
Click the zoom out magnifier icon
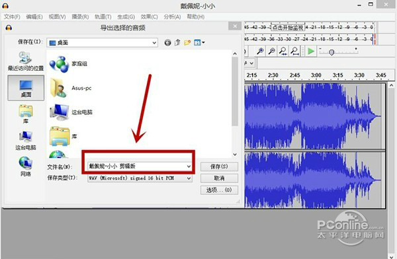point(272,51)
